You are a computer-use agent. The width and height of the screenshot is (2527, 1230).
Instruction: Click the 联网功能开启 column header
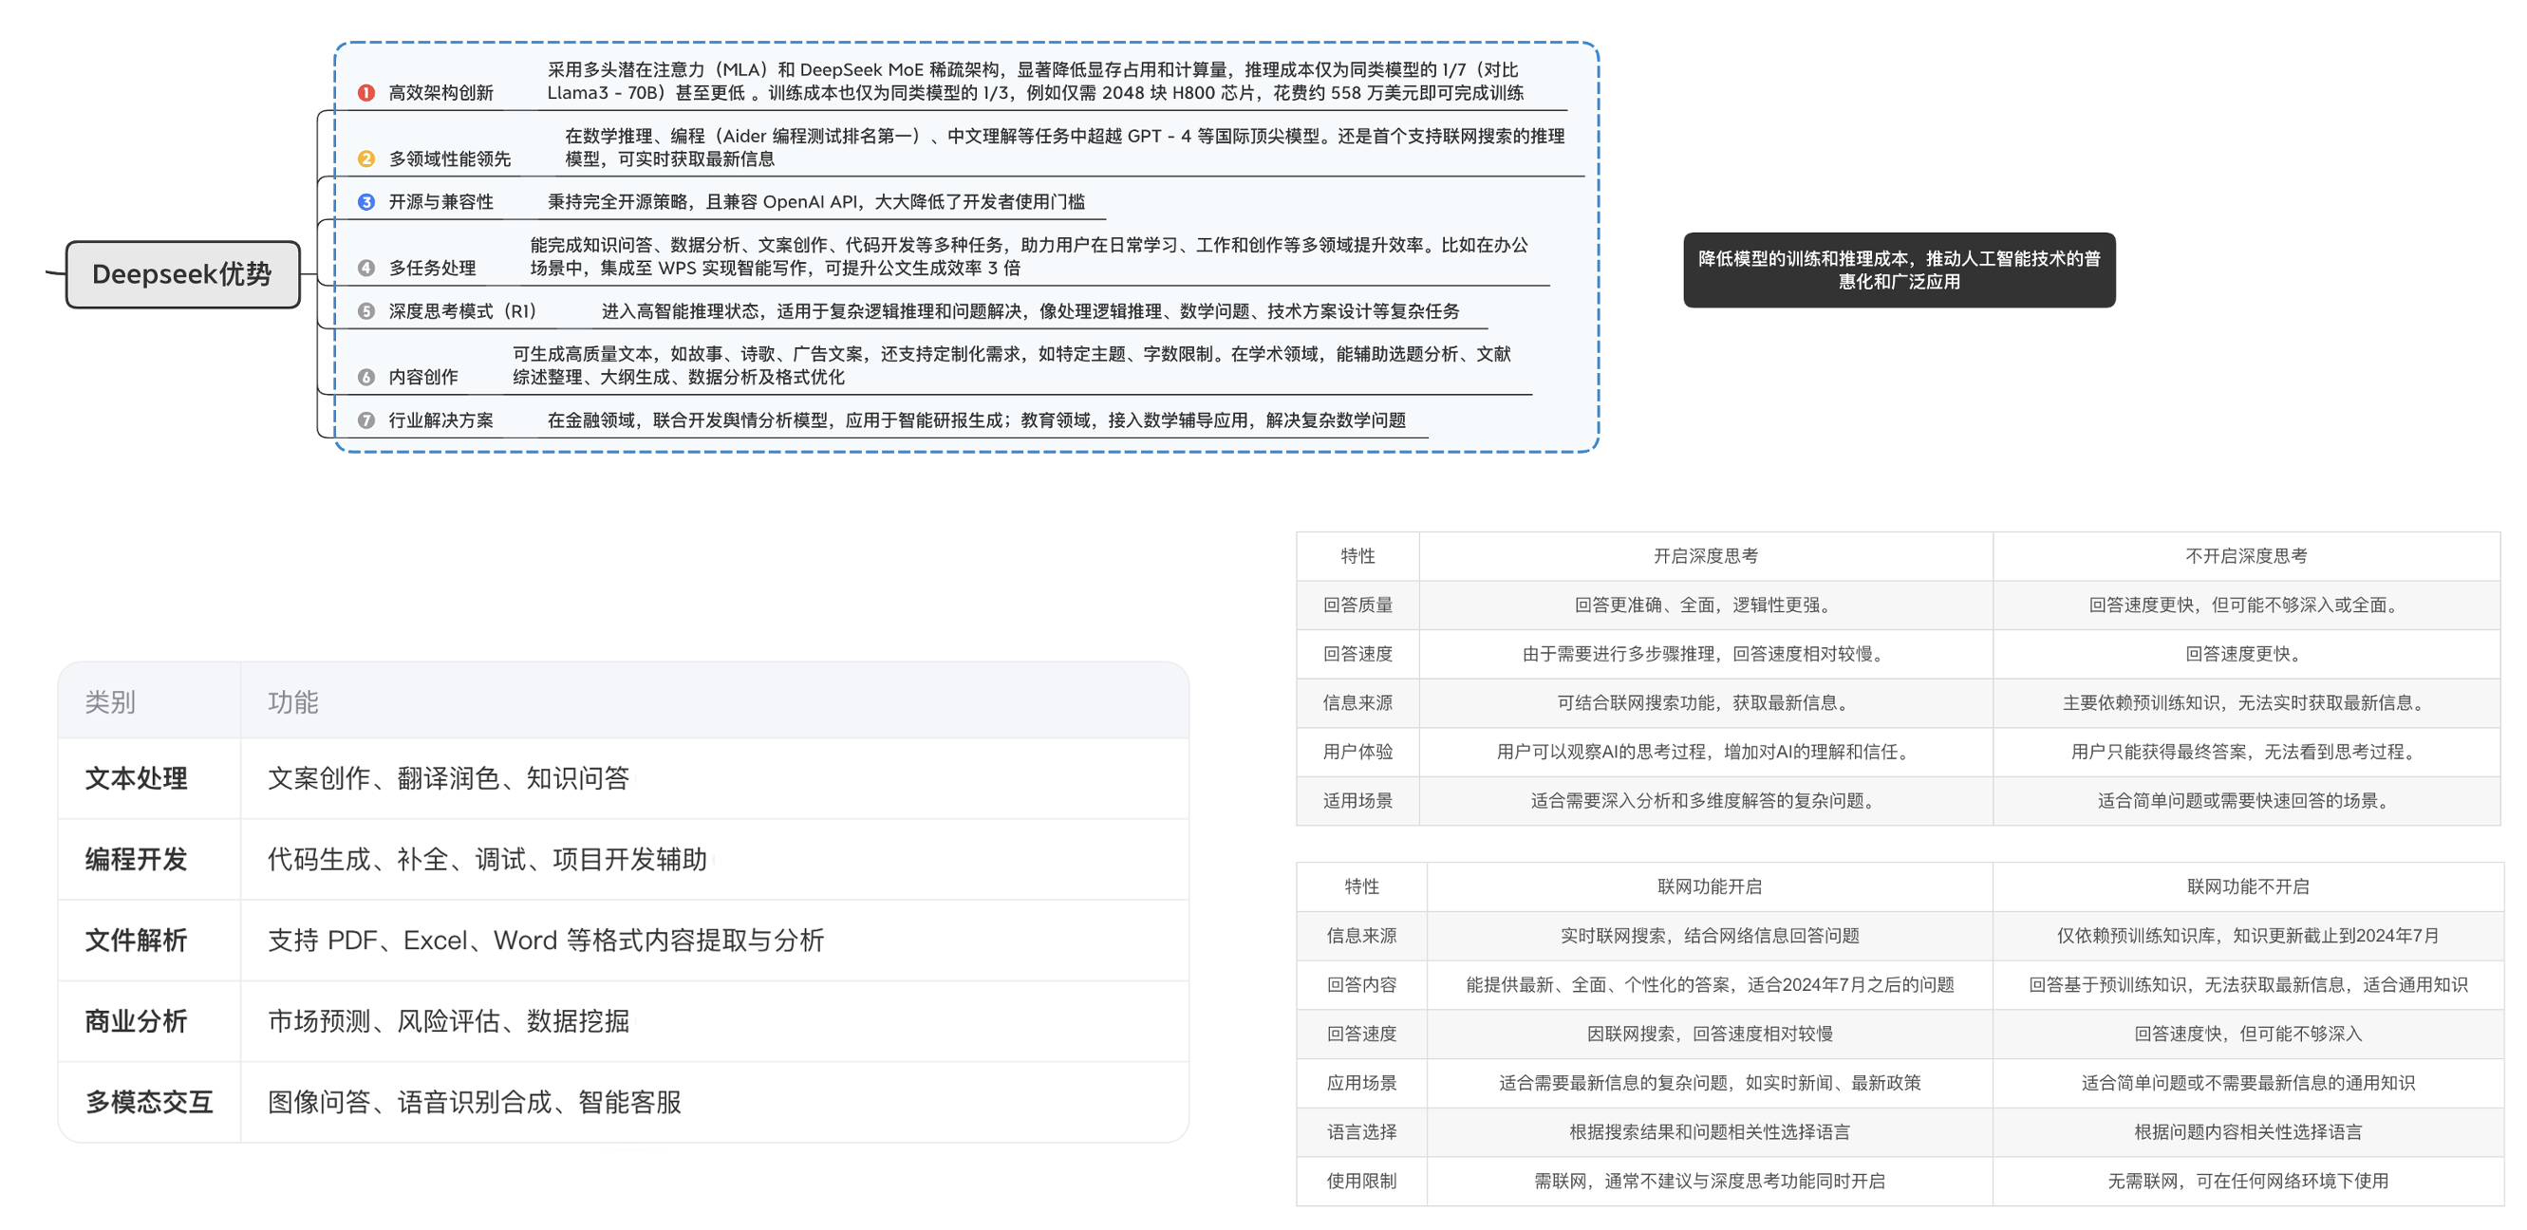[1709, 886]
